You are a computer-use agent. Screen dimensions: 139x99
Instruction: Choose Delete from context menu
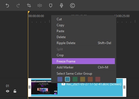(83, 37)
